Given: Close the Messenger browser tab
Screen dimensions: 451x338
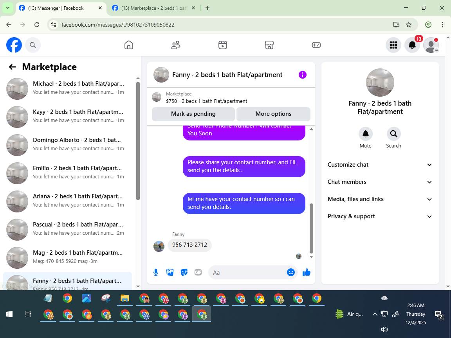Looking at the screenshot, I should tap(100, 8).
